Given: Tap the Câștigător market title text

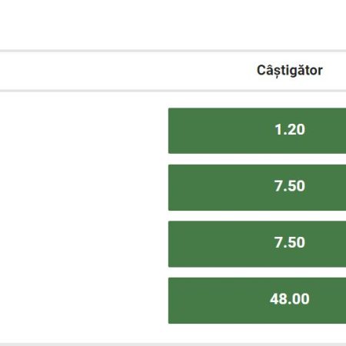Looking at the screenshot, I should (290, 71).
